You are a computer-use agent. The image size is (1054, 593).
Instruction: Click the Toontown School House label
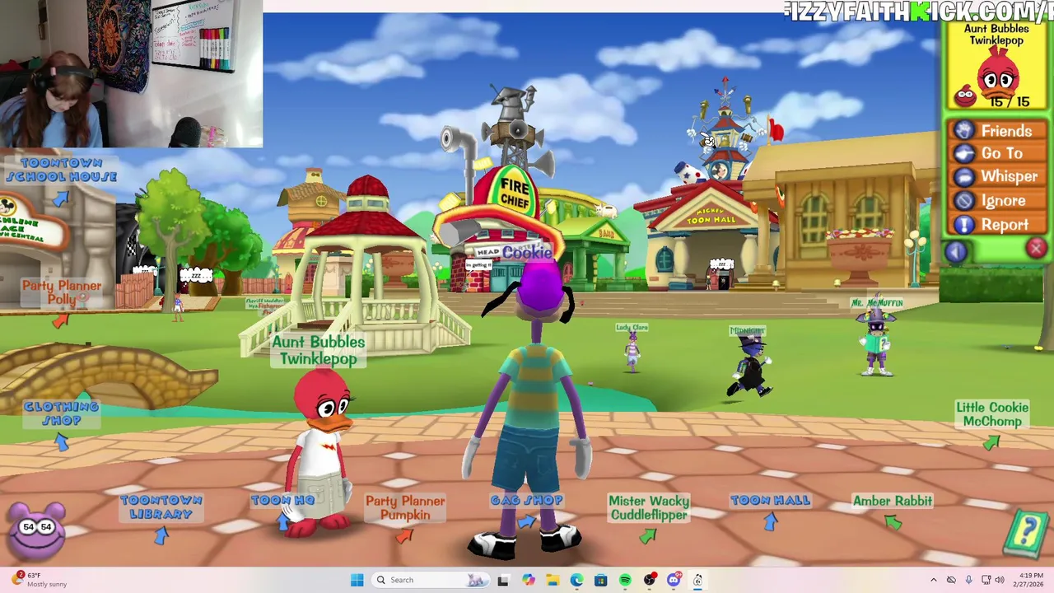[x=62, y=170]
